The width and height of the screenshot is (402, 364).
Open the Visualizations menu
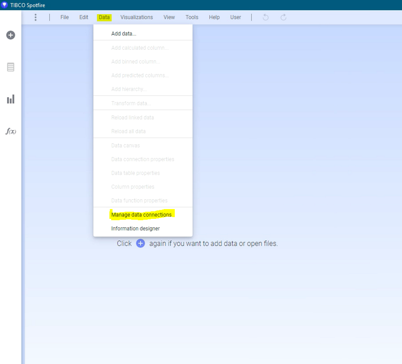click(137, 17)
